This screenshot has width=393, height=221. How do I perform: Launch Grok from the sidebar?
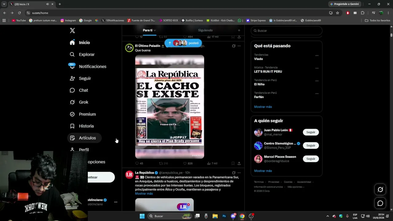79,102
